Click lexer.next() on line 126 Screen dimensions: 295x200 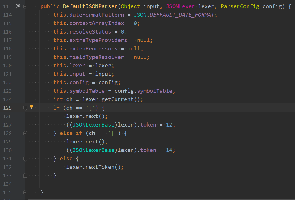(85, 116)
